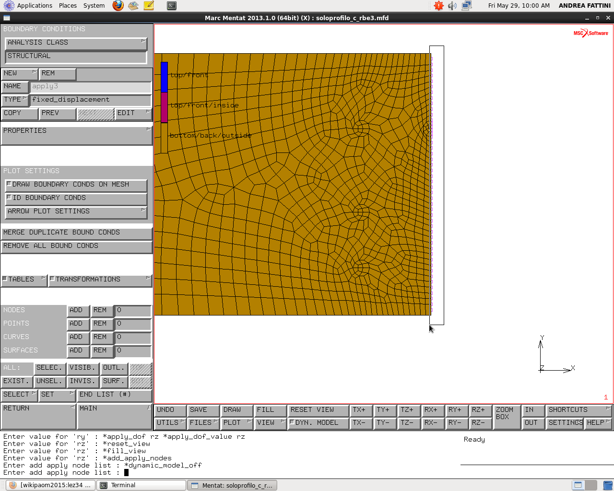Open the Mentat window menu icon in title bar
Screen dimensions: 614x491
(x=6, y=18)
